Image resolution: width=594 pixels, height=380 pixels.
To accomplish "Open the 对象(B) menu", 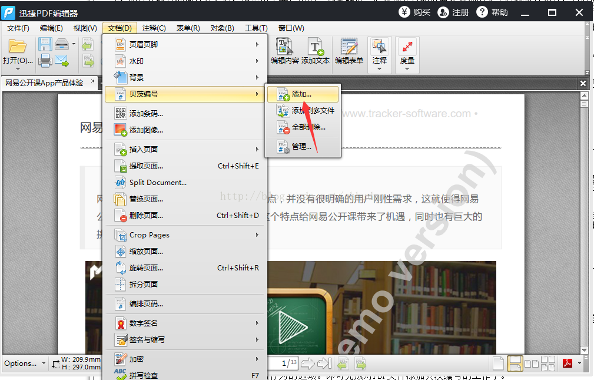I will click(223, 28).
